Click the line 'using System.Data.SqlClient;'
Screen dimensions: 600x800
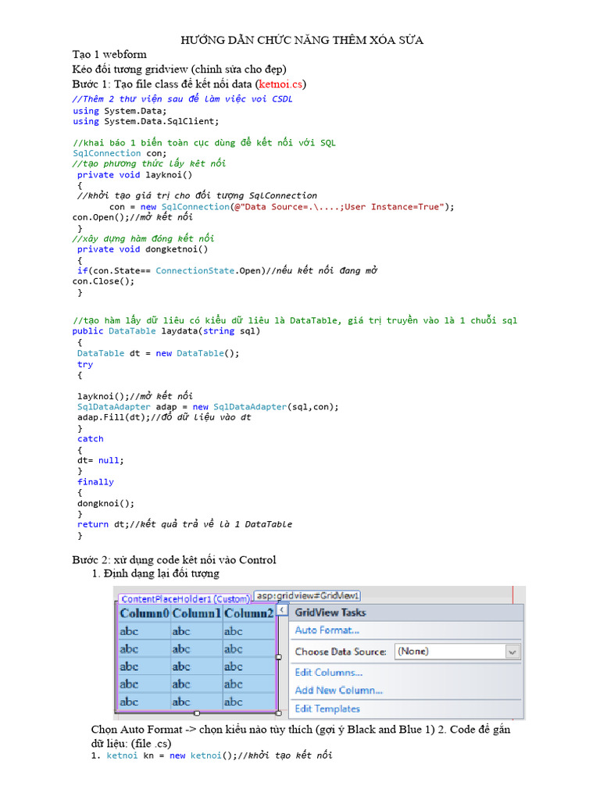(x=146, y=121)
